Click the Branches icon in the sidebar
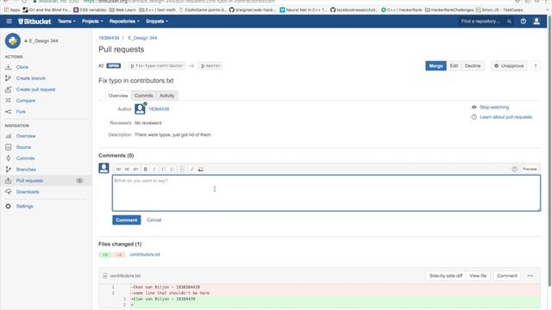The image size is (552, 310). pyautogui.click(x=8, y=170)
